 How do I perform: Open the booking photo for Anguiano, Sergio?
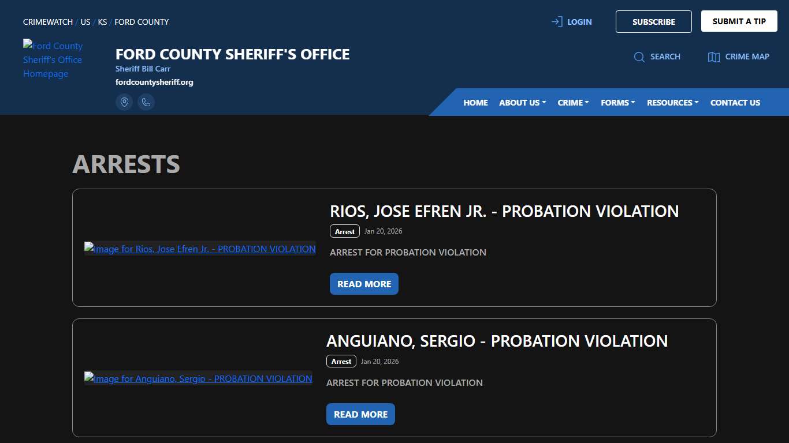[x=198, y=378]
